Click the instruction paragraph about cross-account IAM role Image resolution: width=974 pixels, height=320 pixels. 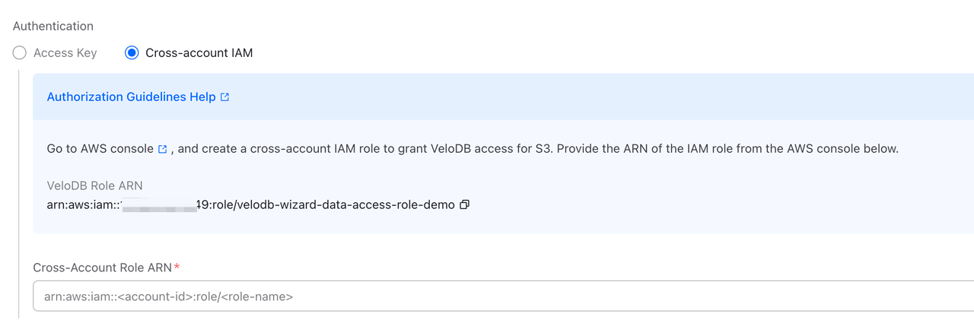[533, 149]
